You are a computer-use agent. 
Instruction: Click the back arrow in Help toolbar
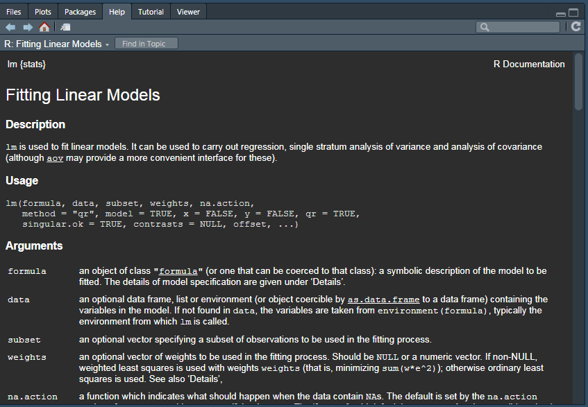point(10,27)
